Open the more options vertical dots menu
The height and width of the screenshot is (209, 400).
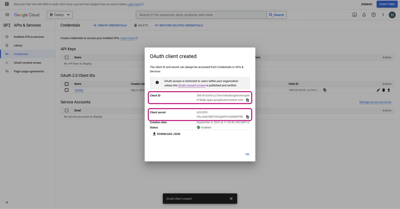(383, 15)
